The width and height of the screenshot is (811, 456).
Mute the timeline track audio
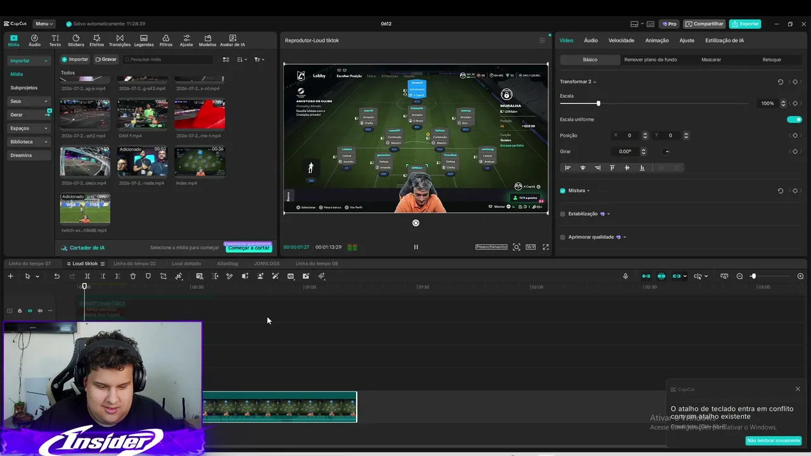[40, 311]
